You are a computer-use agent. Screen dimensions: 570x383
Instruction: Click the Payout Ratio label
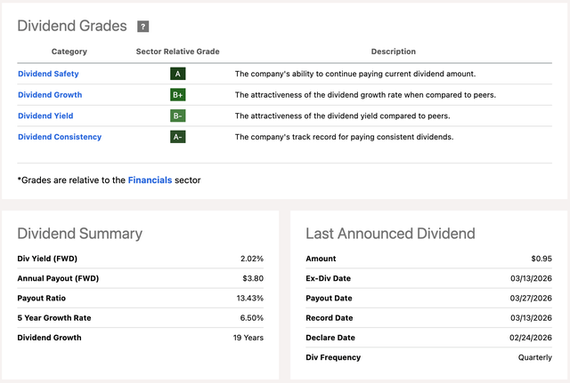pos(42,298)
